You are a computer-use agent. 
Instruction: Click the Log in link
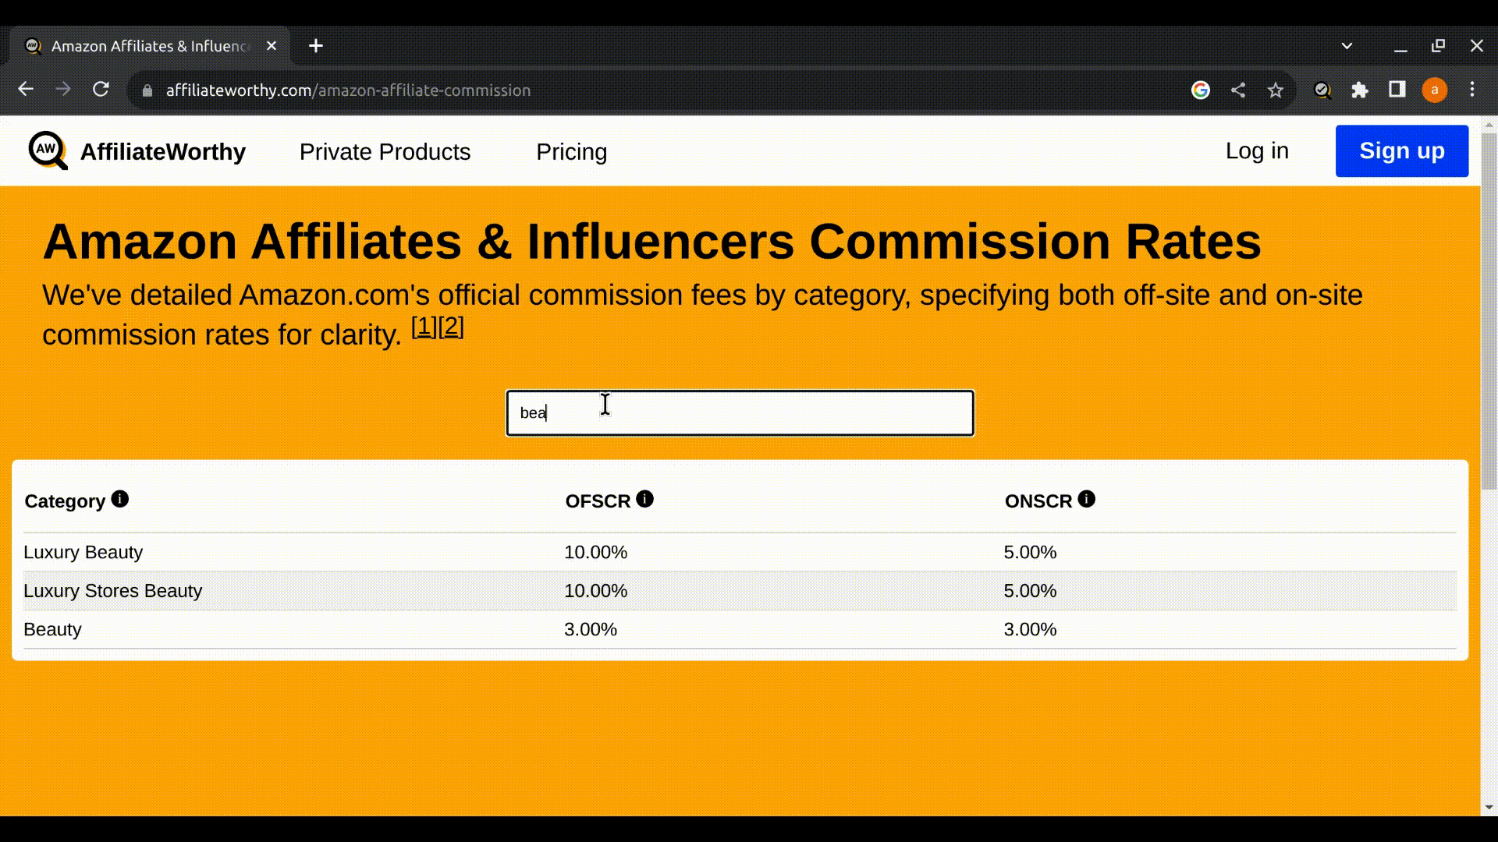click(1256, 151)
